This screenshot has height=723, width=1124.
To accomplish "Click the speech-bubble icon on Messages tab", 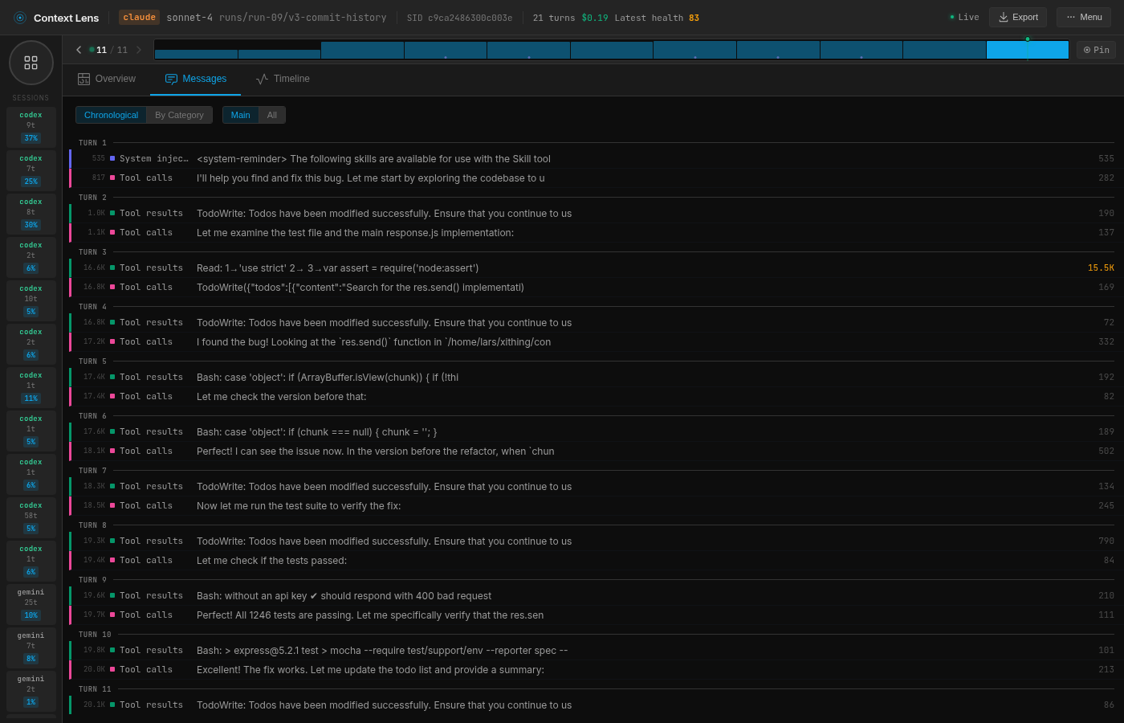I will click(x=171, y=78).
